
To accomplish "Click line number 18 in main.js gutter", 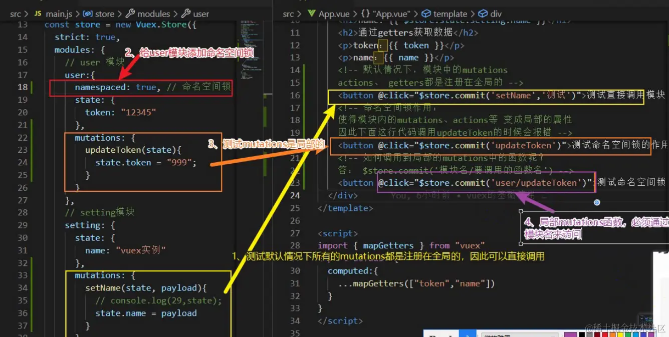I will pyautogui.click(x=23, y=87).
